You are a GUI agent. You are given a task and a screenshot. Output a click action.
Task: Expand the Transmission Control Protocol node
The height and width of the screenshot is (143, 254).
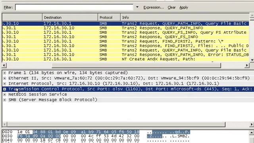click(x=4, y=89)
